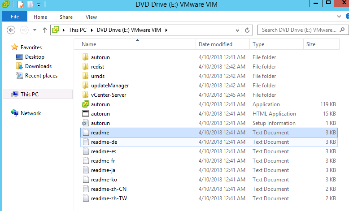Click This PC in the address breadcrumb
The width and height of the screenshot is (349, 211).
coord(78,30)
